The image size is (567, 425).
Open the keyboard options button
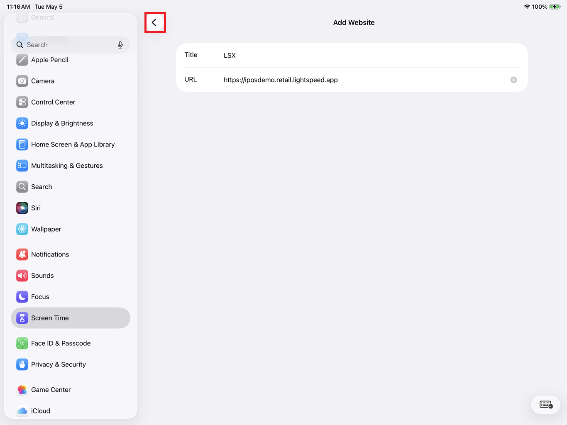(546, 404)
